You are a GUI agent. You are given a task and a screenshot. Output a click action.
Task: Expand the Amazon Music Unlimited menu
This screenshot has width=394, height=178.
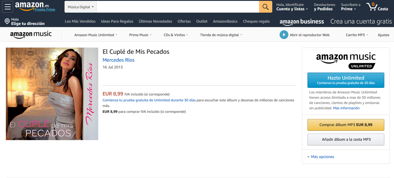click(96, 35)
